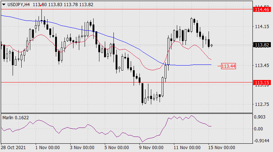Click the OHLC values 113.80 113.83 113.78 113.82
The height and width of the screenshot is (152, 273).
(x=63, y=5)
